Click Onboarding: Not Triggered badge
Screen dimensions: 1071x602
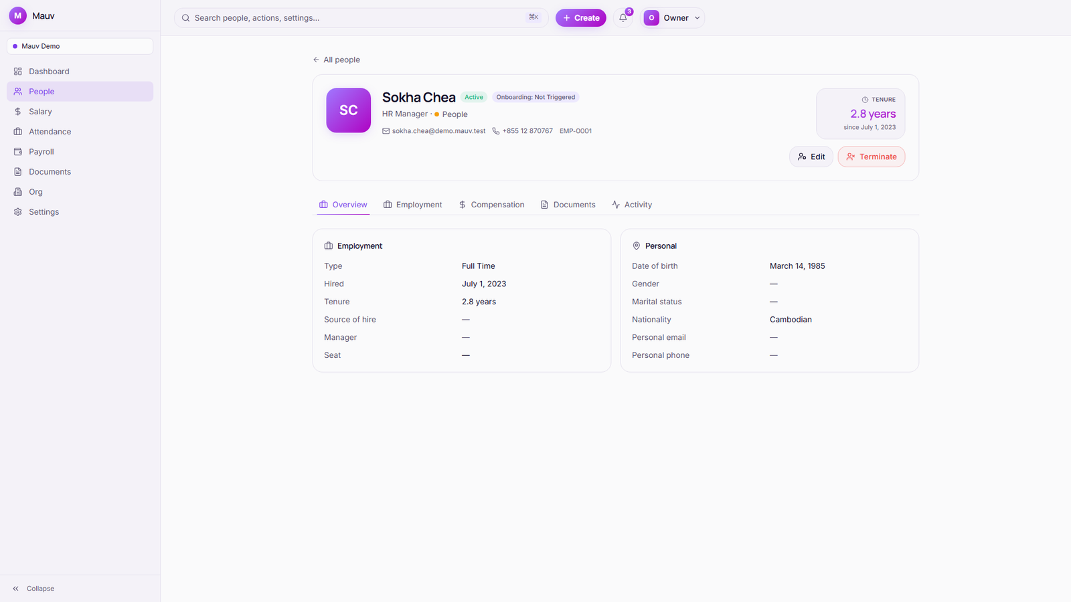535,97
